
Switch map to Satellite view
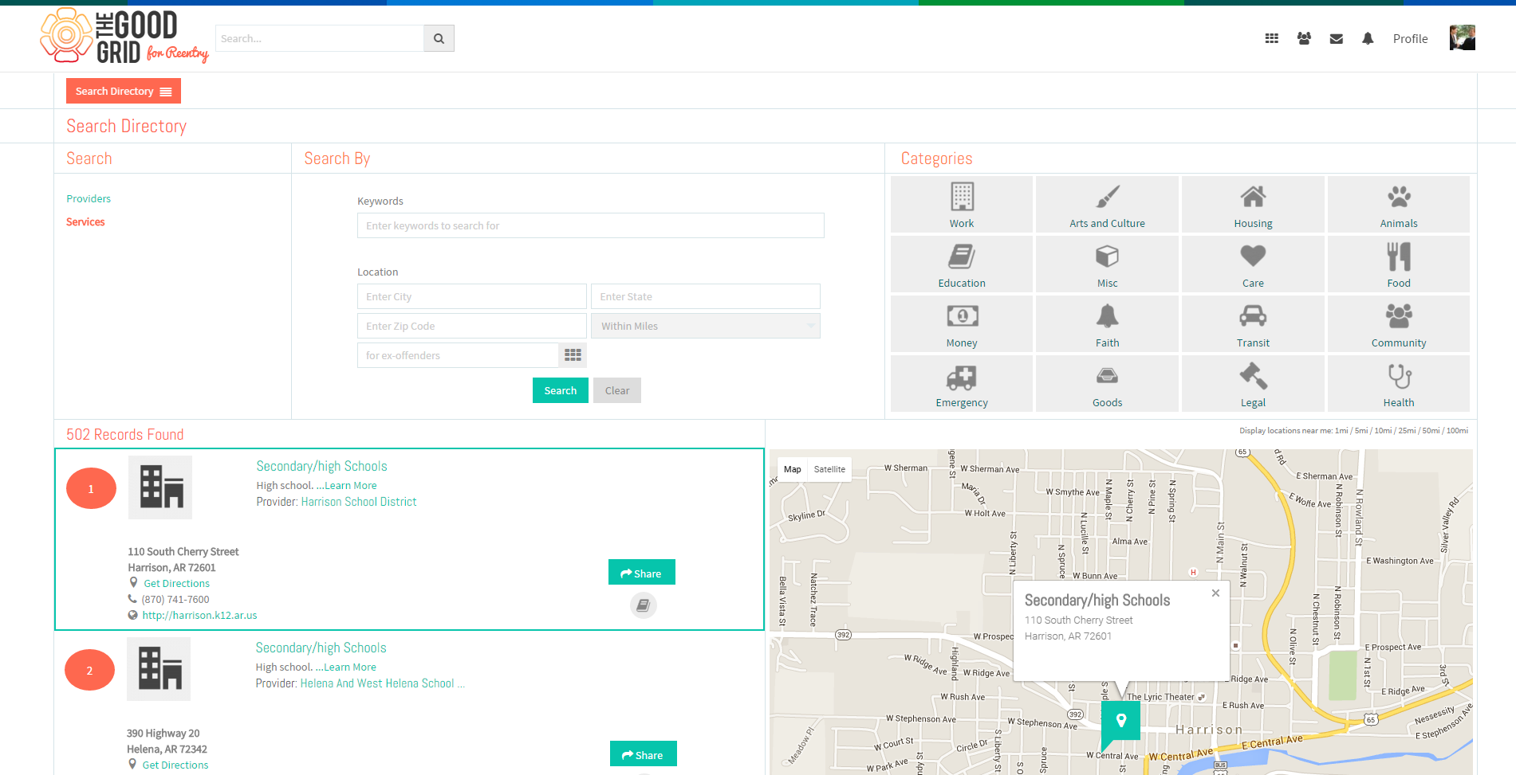[x=829, y=469]
